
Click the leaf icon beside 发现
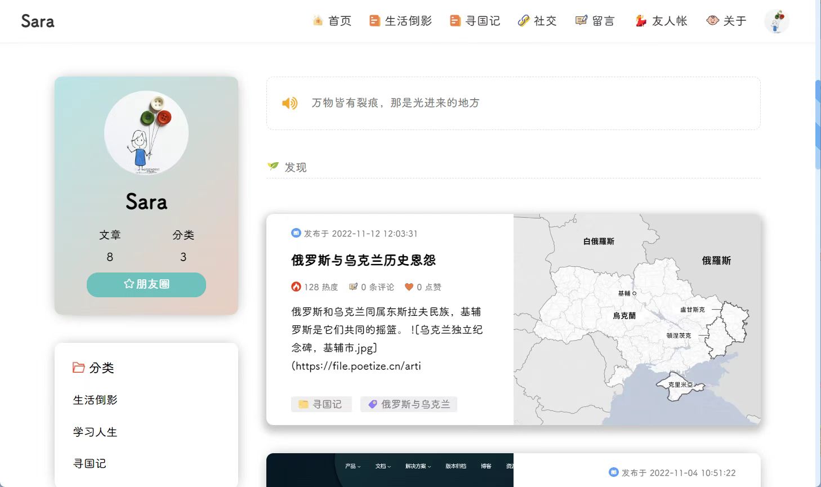point(273,166)
